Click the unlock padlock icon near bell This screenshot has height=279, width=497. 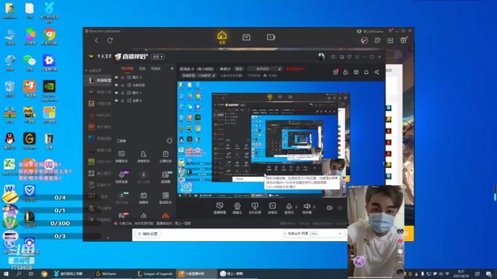[x=345, y=72]
